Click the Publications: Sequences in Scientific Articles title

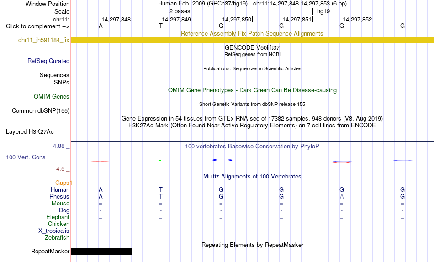tap(252, 68)
